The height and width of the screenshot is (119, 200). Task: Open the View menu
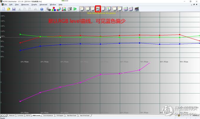[17, 5]
